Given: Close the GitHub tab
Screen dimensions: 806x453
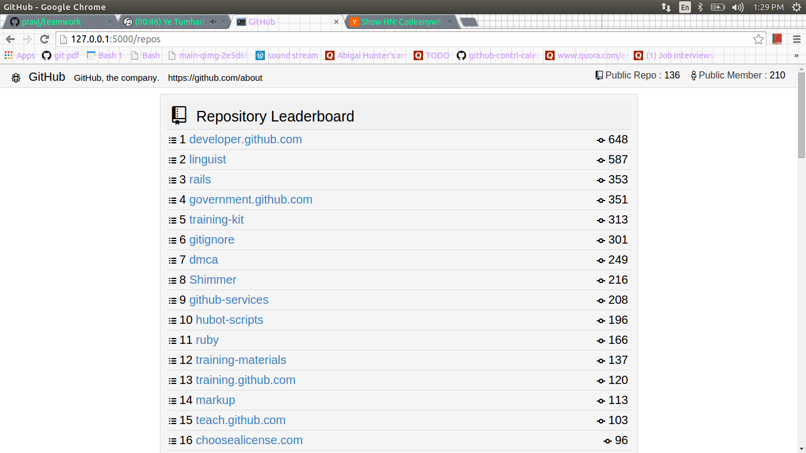Looking at the screenshot, I should (x=336, y=22).
